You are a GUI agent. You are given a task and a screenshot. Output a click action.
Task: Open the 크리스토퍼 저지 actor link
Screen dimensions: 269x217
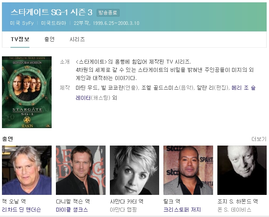click(182, 210)
